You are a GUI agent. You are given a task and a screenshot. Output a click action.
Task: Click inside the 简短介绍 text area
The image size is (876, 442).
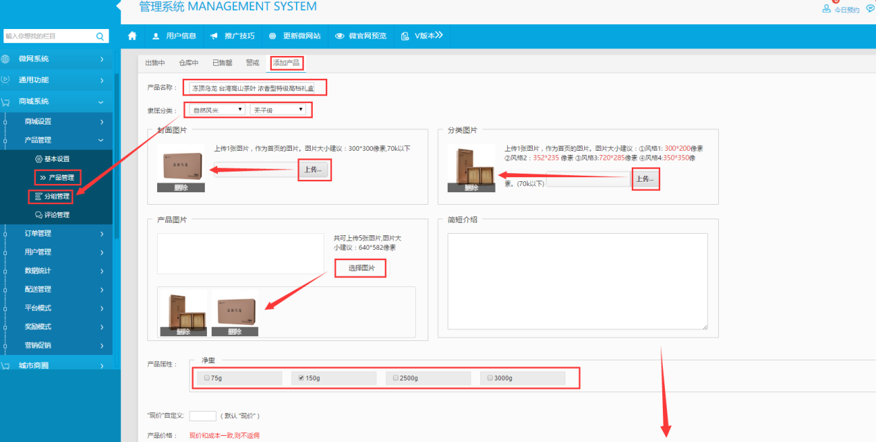pyautogui.click(x=577, y=281)
